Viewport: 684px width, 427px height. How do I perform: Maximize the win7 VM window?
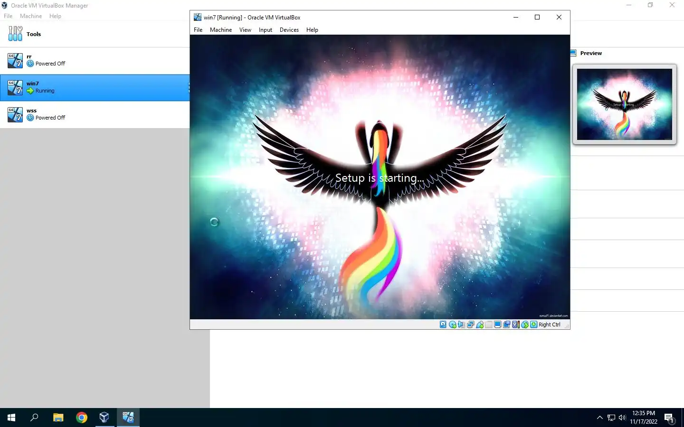click(537, 17)
